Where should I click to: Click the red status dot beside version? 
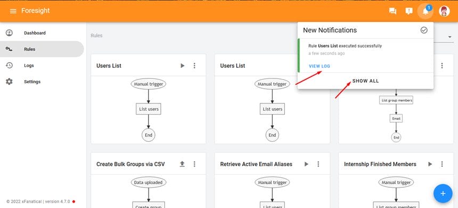click(x=73, y=201)
